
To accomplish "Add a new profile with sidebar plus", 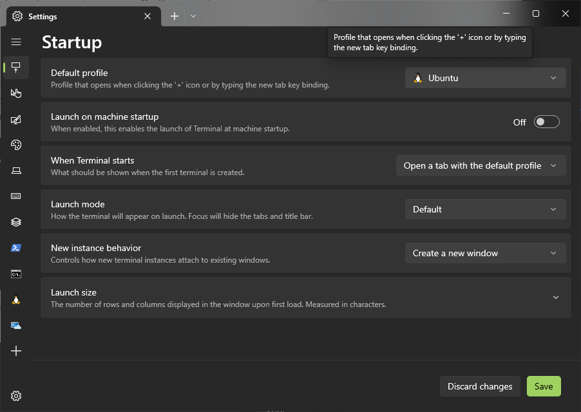I will click(16, 351).
